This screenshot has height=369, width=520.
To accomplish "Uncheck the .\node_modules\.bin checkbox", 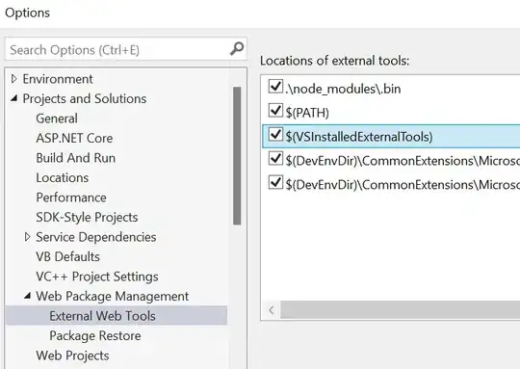I will coord(275,87).
